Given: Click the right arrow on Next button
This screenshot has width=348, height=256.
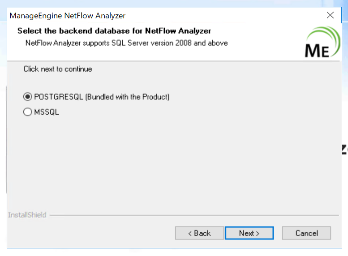Looking at the screenshot, I should (258, 234).
